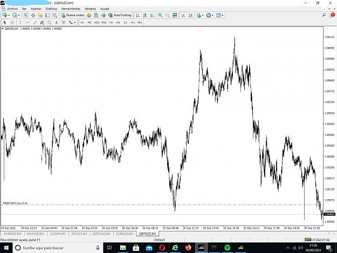Open the Strategy Tester magnifier icon

click(54, 15)
